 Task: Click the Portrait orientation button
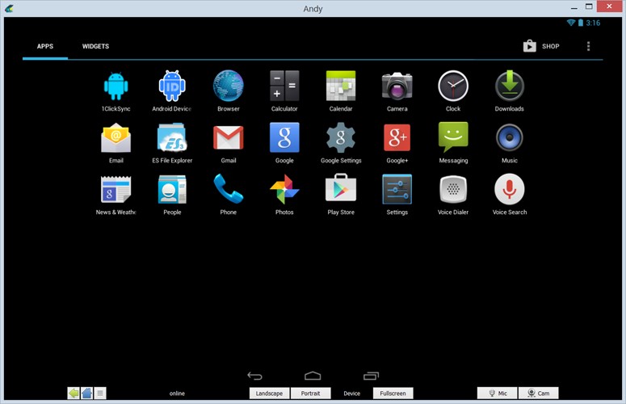tap(311, 393)
